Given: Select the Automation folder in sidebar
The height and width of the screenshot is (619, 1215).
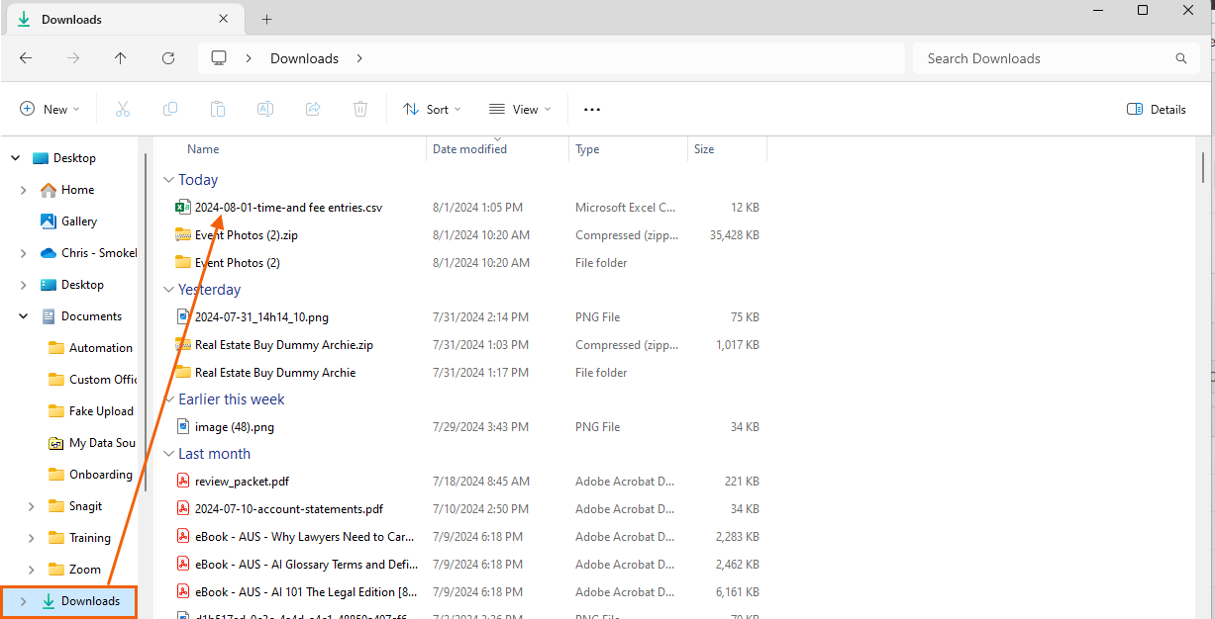Looking at the screenshot, I should [91, 348].
